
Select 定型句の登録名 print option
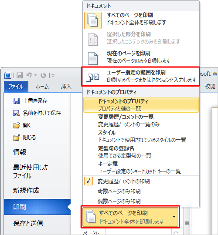point(141,152)
